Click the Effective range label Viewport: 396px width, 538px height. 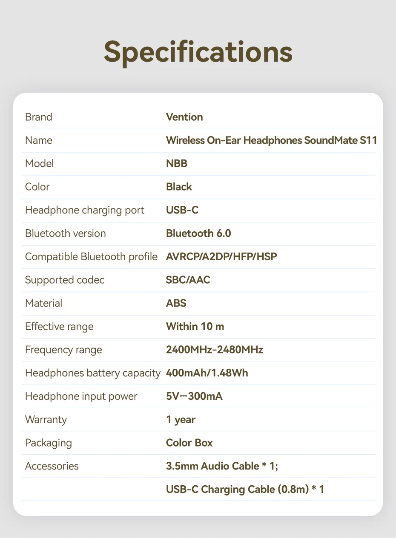coord(59,327)
